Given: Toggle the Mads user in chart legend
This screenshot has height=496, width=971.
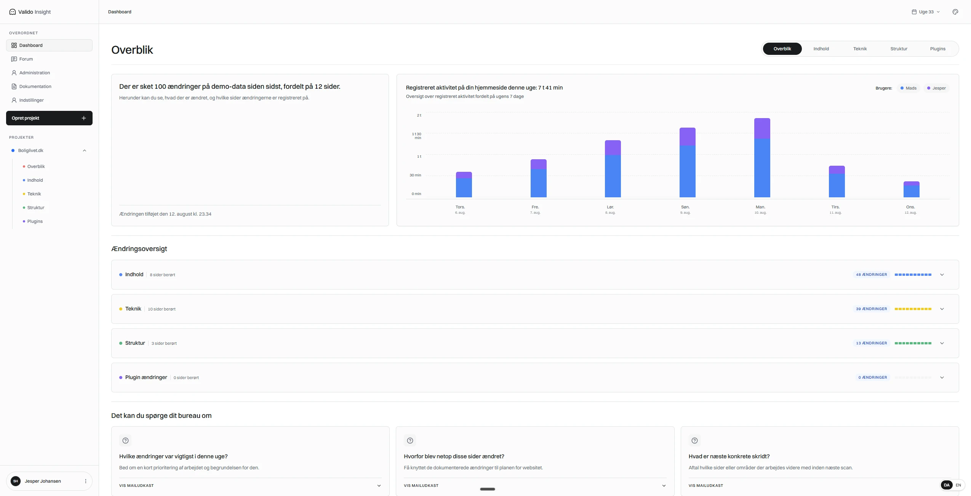Looking at the screenshot, I should [x=908, y=88].
